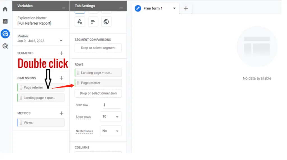The width and height of the screenshot is (287, 160).
Task: Open the Advertising icon in sidebar
Action: [5, 46]
